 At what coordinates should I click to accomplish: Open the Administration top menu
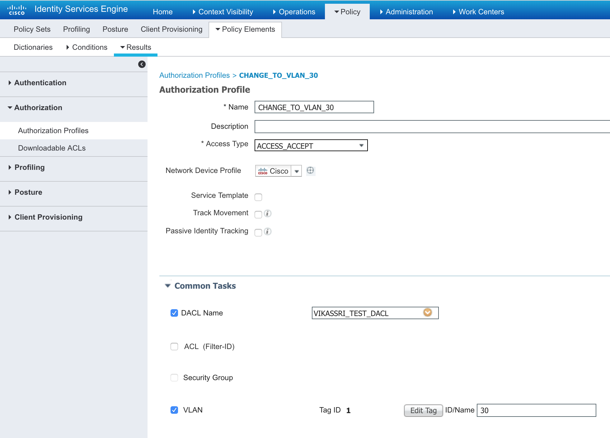409,12
